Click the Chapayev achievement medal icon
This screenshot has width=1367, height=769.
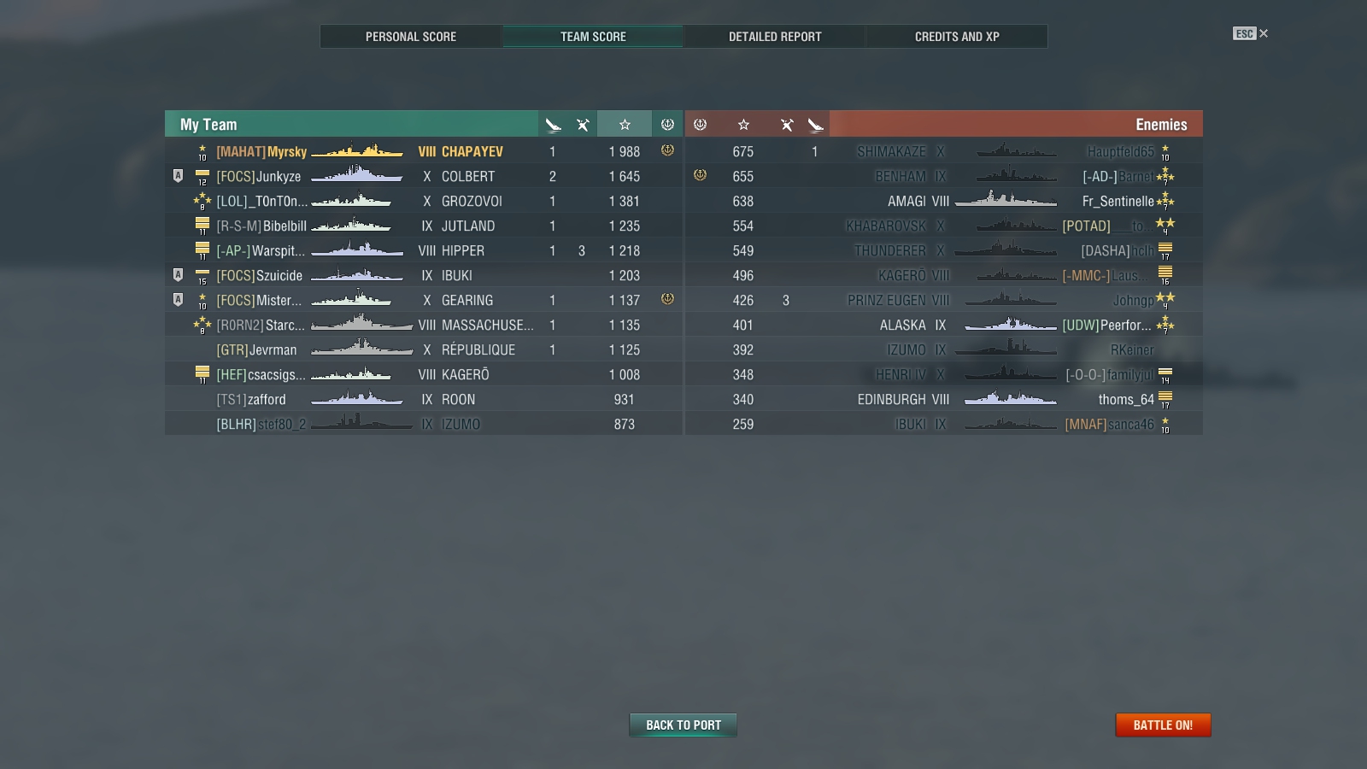click(x=667, y=150)
